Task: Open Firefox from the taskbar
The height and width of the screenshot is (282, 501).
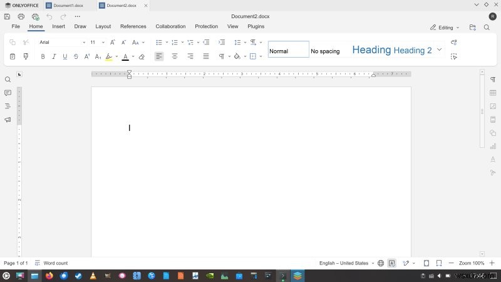Action: click(49, 276)
